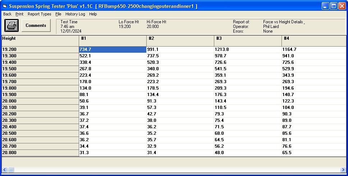Open the Print menu
This screenshot has height=176, width=348.
point(19,14)
